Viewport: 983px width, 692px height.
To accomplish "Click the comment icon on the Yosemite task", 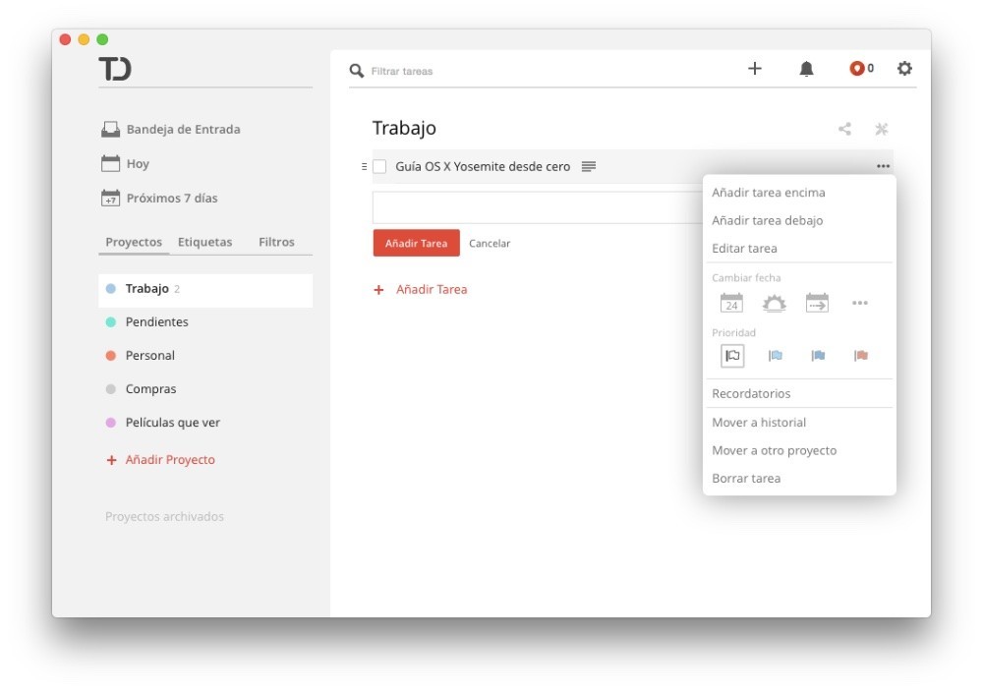I will 588,166.
